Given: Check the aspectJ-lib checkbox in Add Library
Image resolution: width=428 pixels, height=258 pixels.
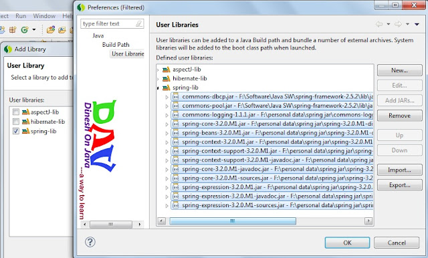Looking at the screenshot, I should click(16, 112).
